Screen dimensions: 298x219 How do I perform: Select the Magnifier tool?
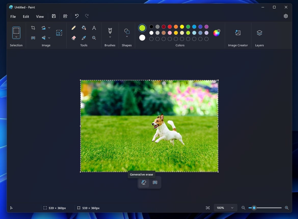(94, 38)
